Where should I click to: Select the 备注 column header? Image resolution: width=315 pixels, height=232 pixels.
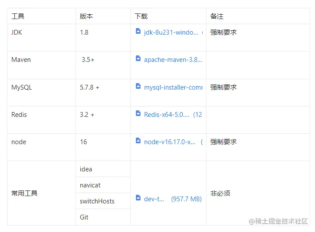tap(217, 16)
